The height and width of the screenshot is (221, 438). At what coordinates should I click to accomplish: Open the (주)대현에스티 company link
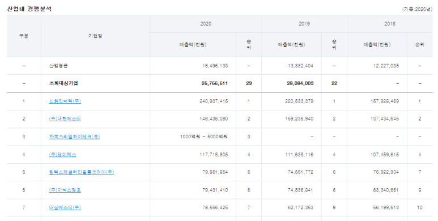[65, 119]
